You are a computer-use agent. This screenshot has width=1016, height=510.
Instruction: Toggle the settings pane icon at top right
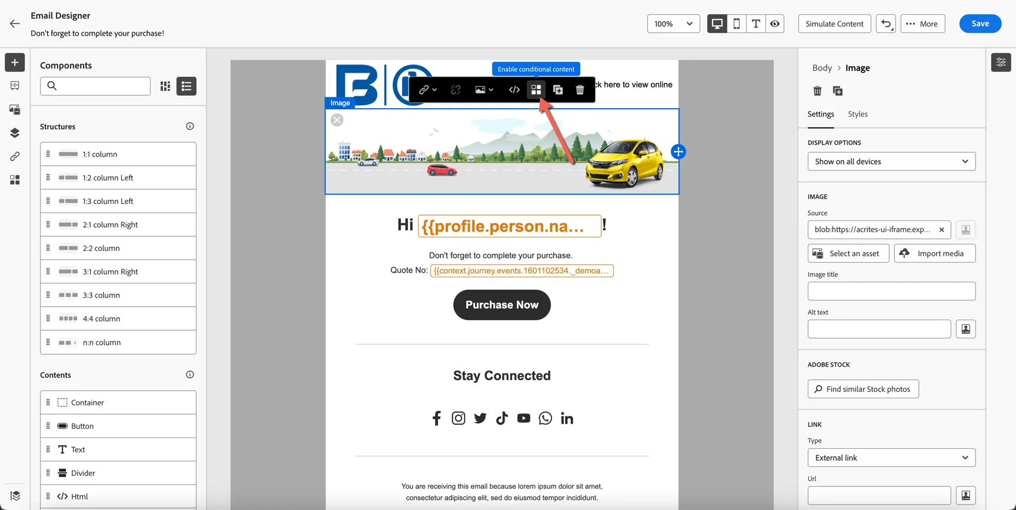[1001, 62]
